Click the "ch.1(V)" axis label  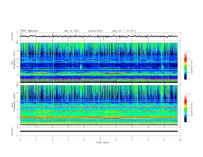12,36
